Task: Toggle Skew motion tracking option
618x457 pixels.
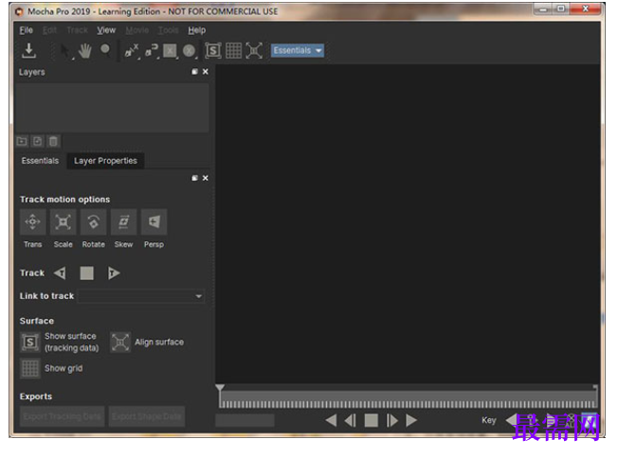Action: [124, 221]
